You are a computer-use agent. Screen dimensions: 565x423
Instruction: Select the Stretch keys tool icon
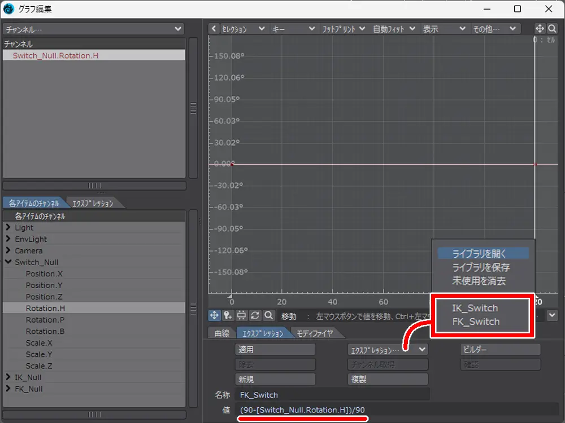(x=242, y=316)
